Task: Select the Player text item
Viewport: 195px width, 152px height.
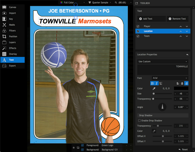Action: tap(163, 26)
